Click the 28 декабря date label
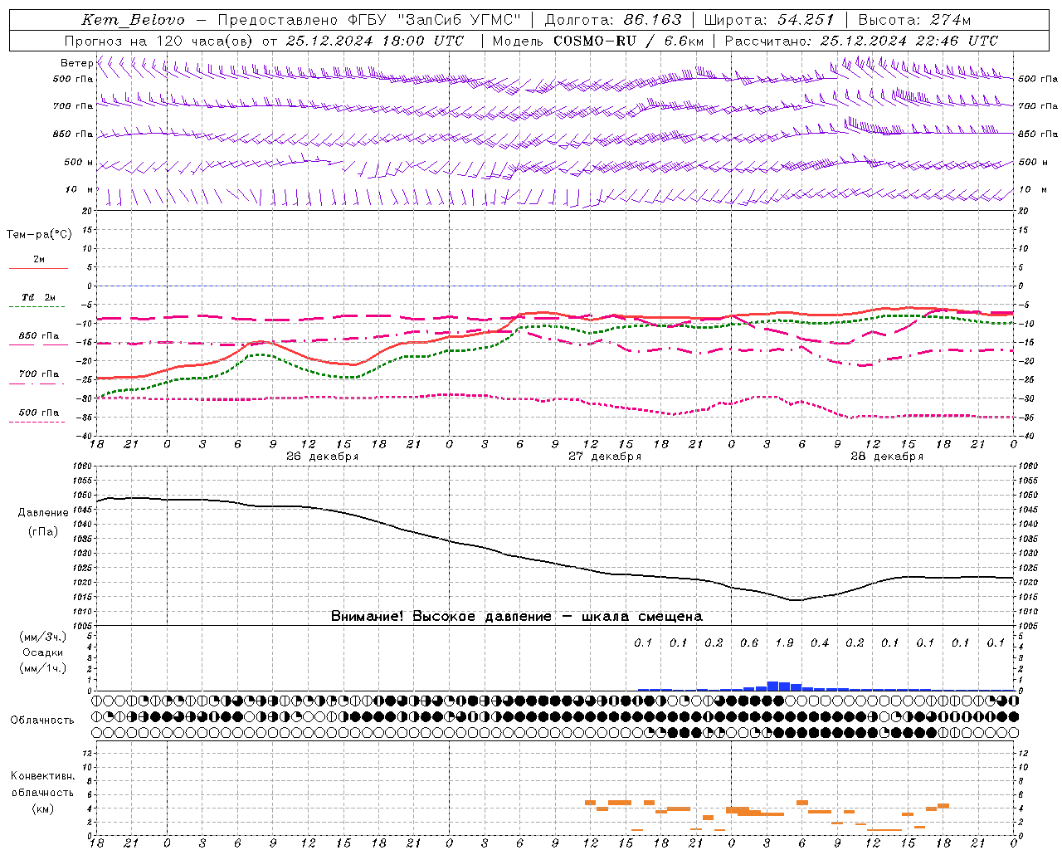 coord(887,457)
